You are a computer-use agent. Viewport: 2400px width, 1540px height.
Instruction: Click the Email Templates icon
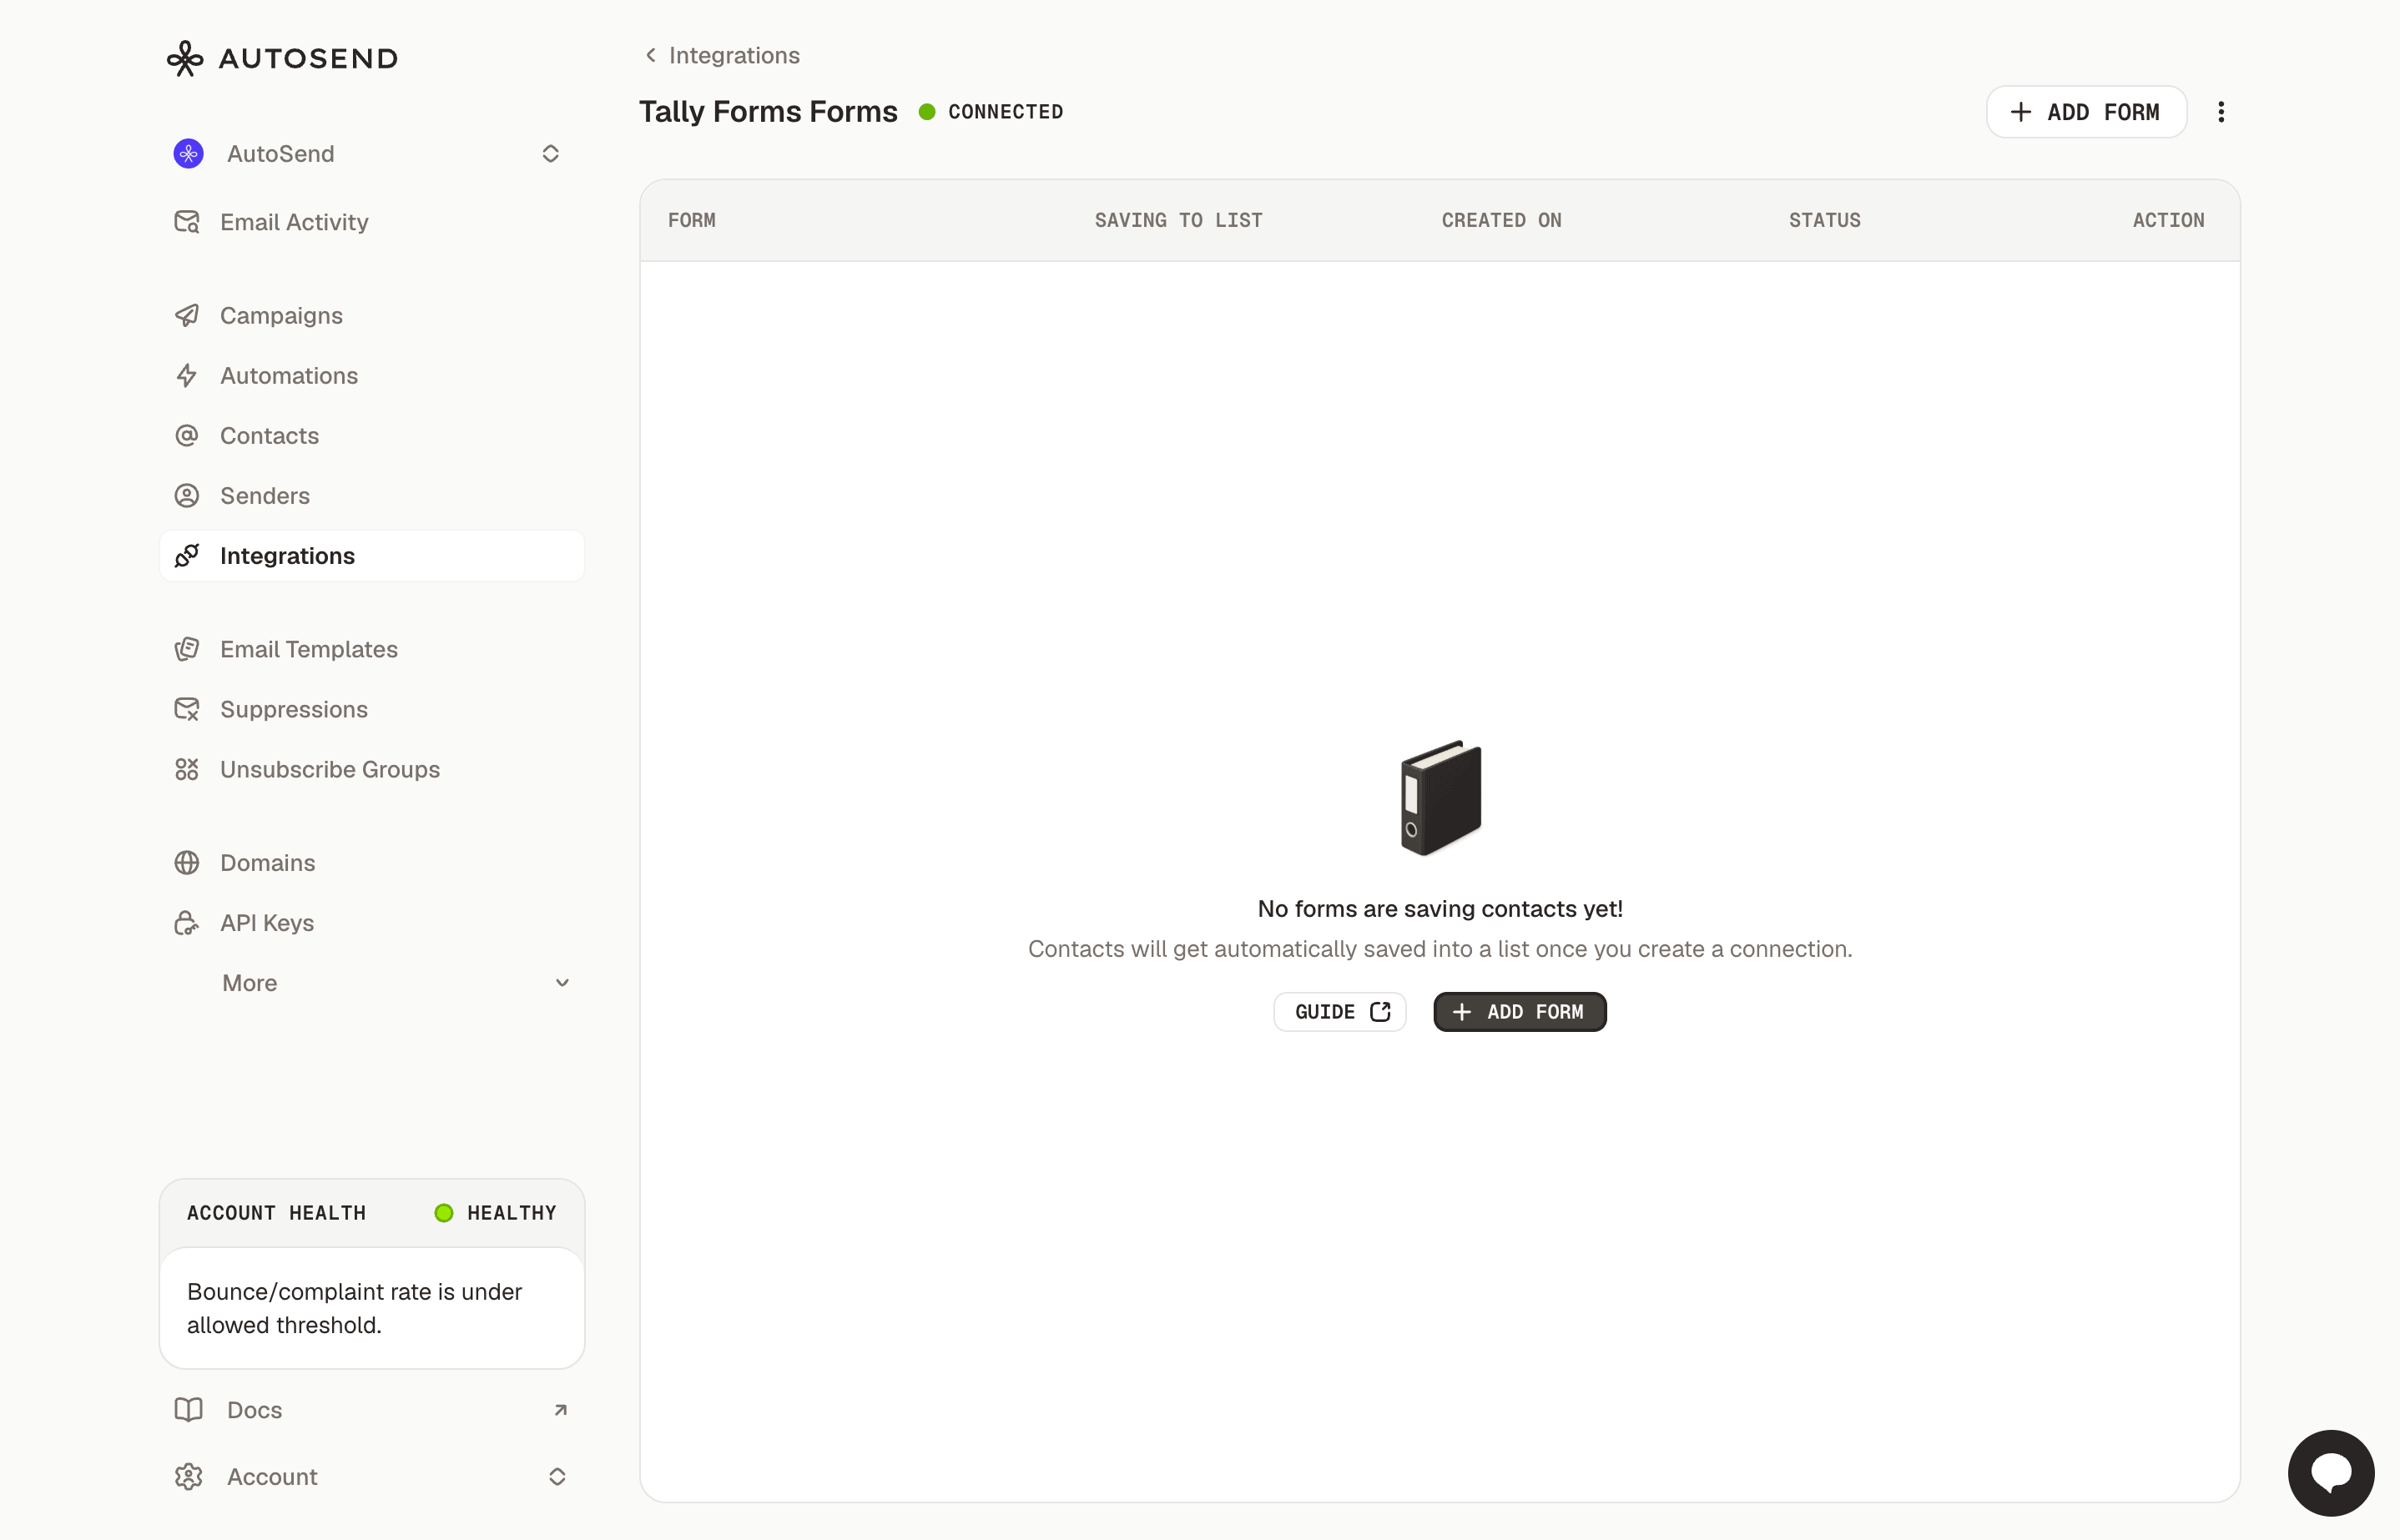pos(187,649)
